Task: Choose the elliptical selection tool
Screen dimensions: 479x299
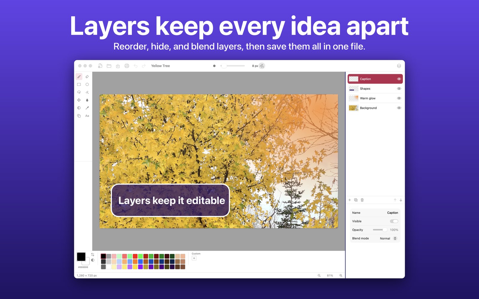Action: point(87,85)
